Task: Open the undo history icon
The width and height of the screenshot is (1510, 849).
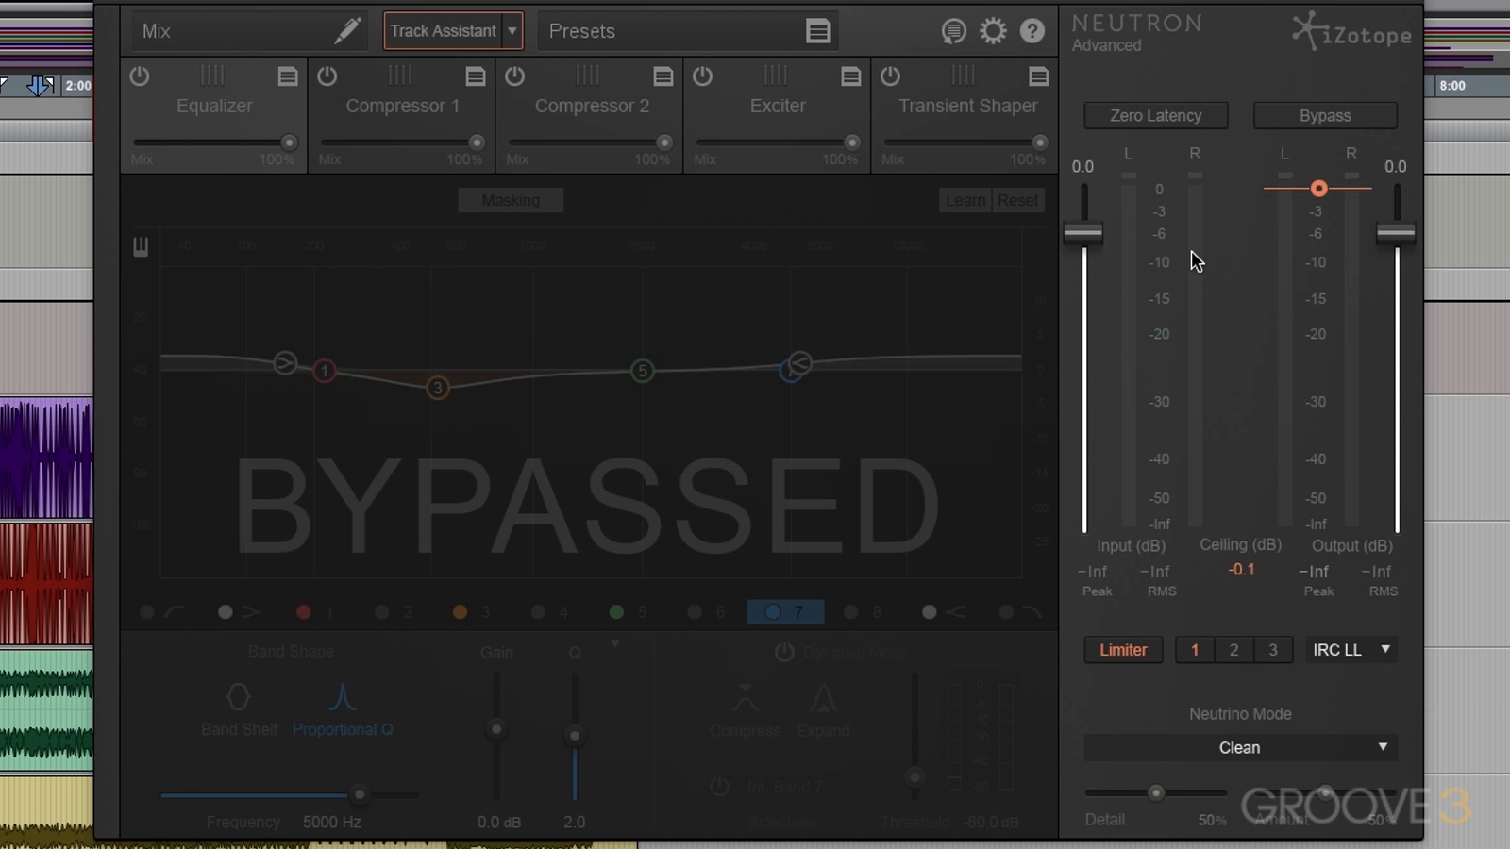Action: (x=953, y=31)
